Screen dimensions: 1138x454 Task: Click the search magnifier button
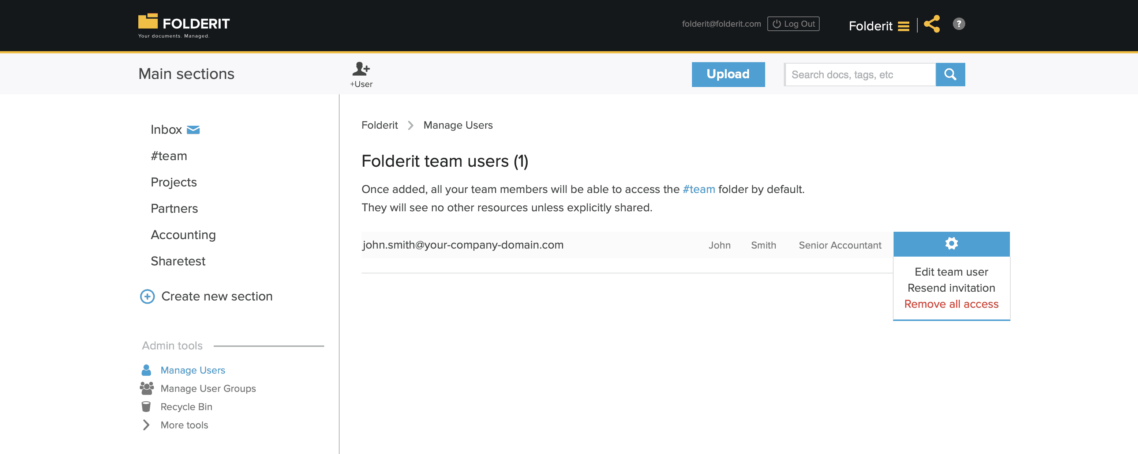pyautogui.click(x=950, y=75)
